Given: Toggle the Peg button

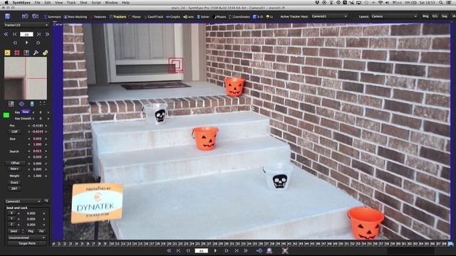Looking at the screenshot, I should click(31, 231).
